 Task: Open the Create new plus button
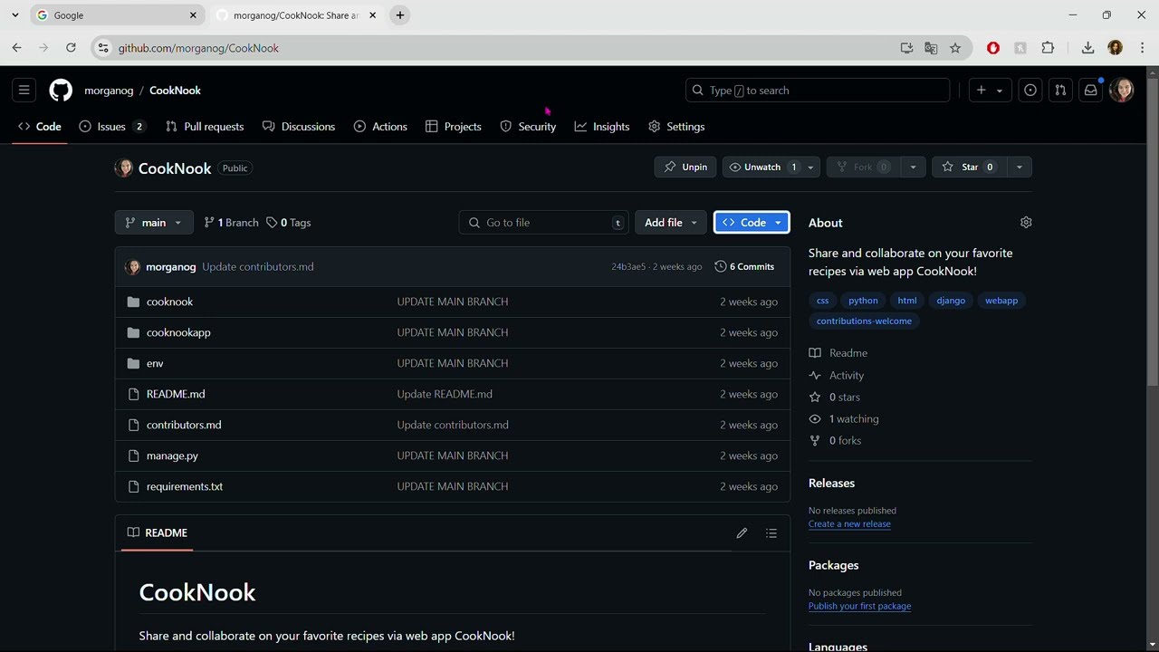click(x=981, y=91)
